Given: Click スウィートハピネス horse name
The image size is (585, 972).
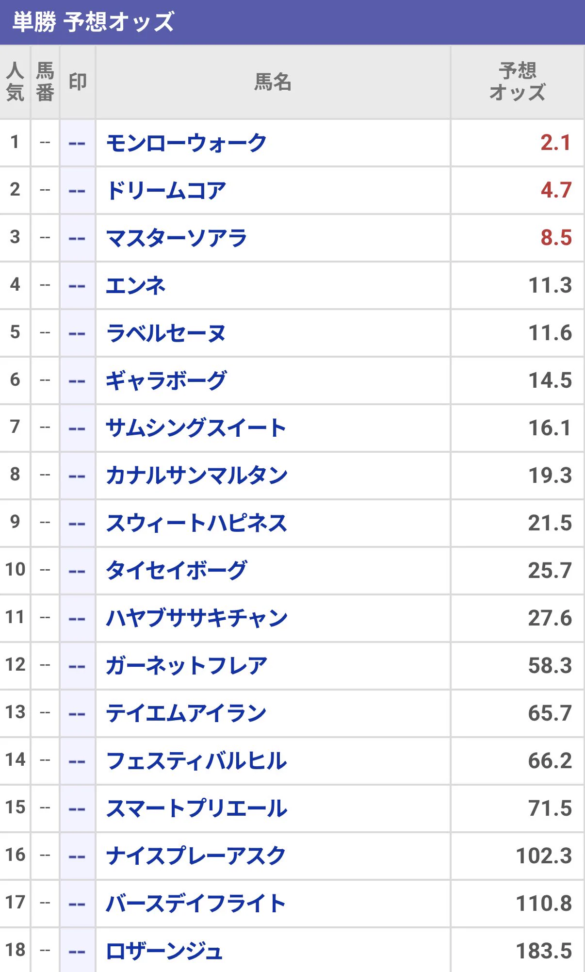Looking at the screenshot, I should pyautogui.click(x=196, y=524).
